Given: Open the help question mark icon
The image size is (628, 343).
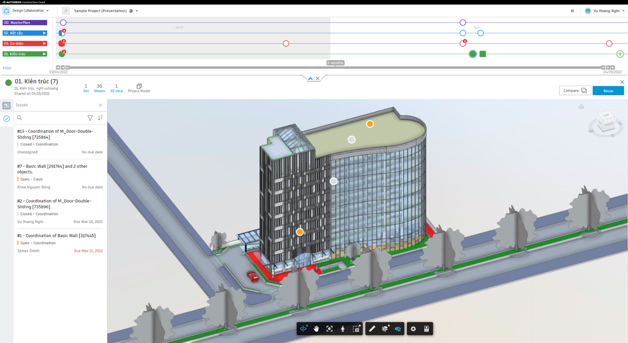Looking at the screenshot, I should 573,11.
